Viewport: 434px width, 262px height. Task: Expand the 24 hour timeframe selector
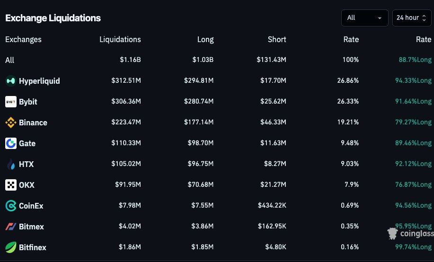click(x=411, y=18)
